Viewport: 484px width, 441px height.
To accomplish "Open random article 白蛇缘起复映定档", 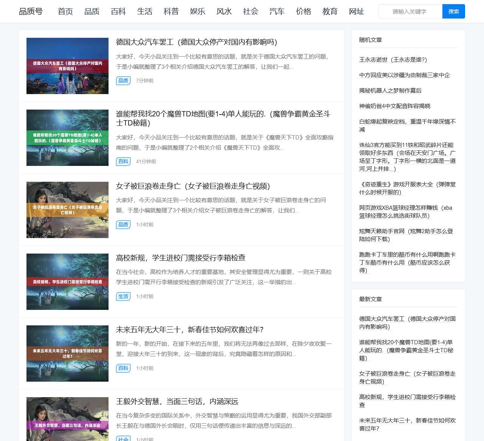I will [x=408, y=125].
